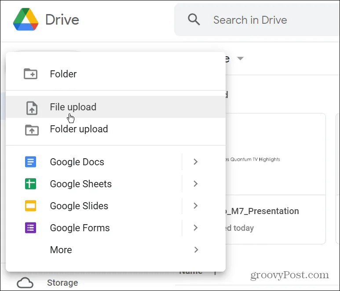Expand the Google Forms submenu arrow

tap(196, 228)
